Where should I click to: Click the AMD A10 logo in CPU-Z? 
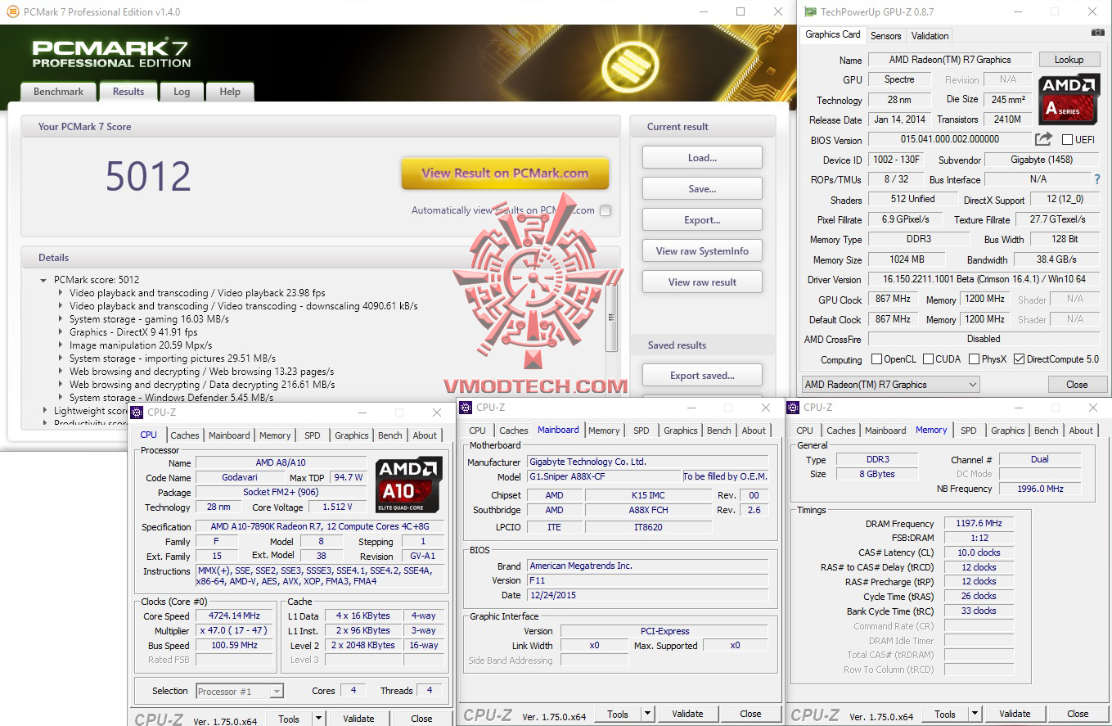(x=408, y=485)
